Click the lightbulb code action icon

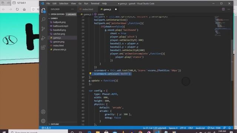tap(90, 74)
